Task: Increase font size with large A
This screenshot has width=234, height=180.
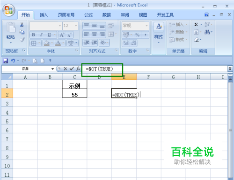Action: pos(62,35)
